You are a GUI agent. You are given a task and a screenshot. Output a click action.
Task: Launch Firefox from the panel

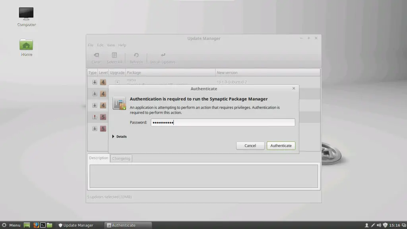point(36,225)
